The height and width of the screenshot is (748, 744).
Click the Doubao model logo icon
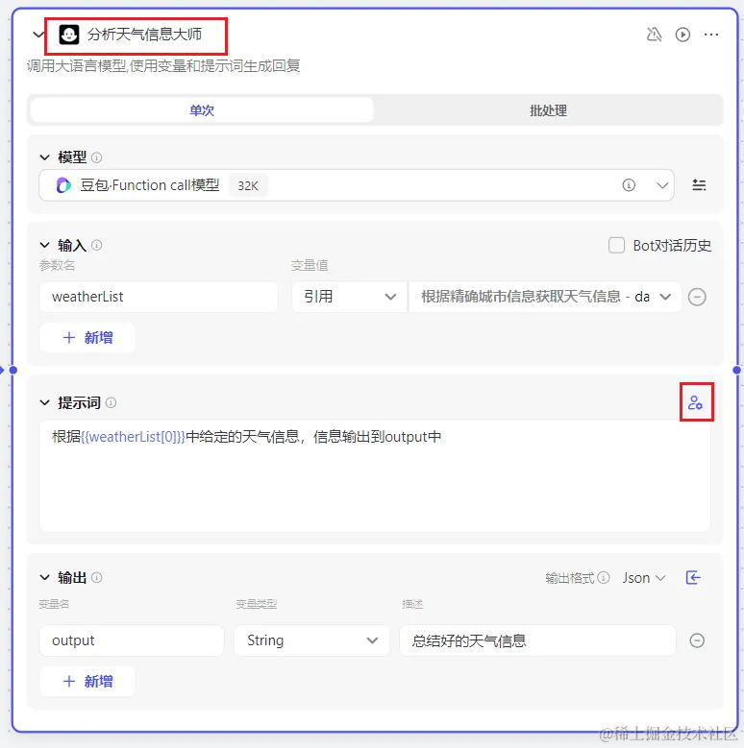click(x=63, y=185)
